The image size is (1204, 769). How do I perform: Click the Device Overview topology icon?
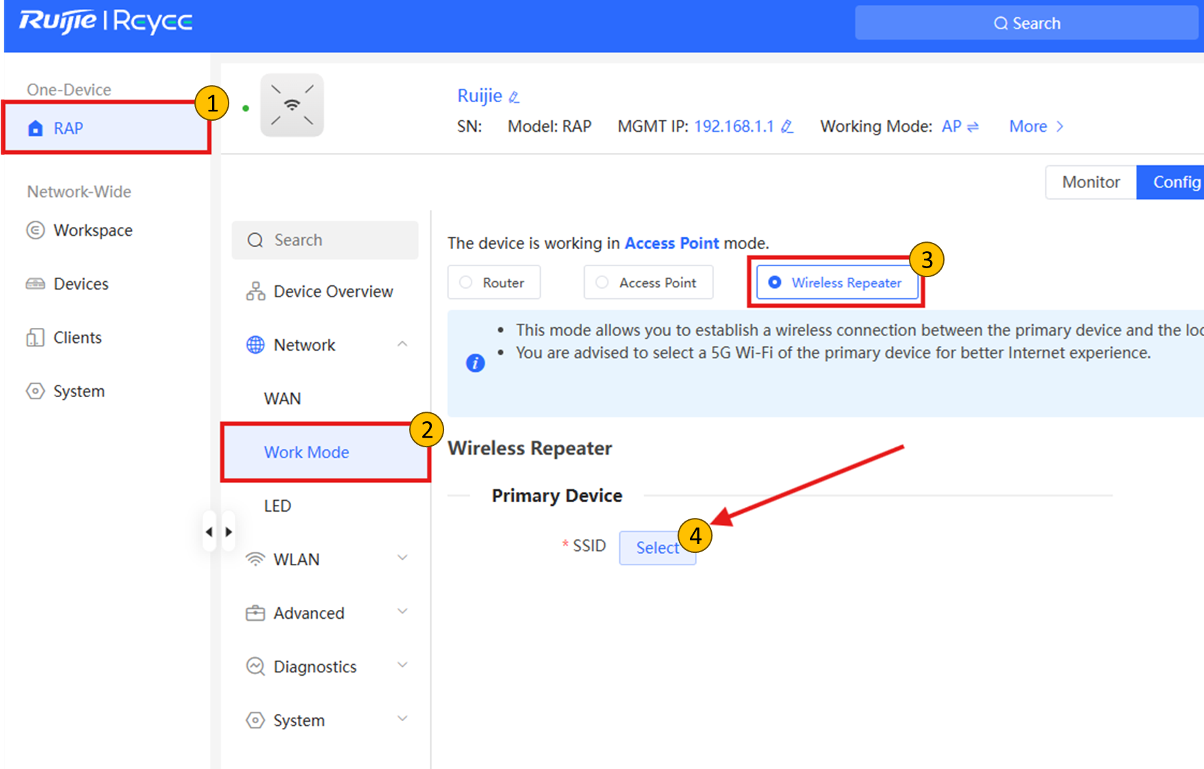pyautogui.click(x=255, y=292)
